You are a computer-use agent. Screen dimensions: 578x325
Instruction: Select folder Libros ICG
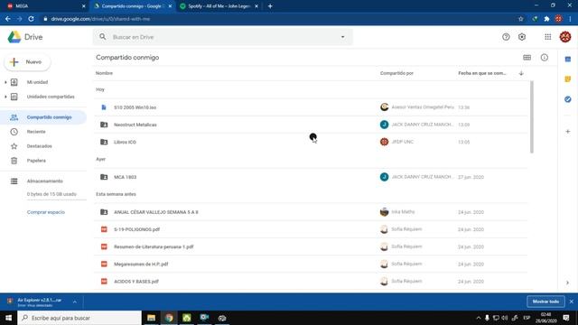point(312,142)
